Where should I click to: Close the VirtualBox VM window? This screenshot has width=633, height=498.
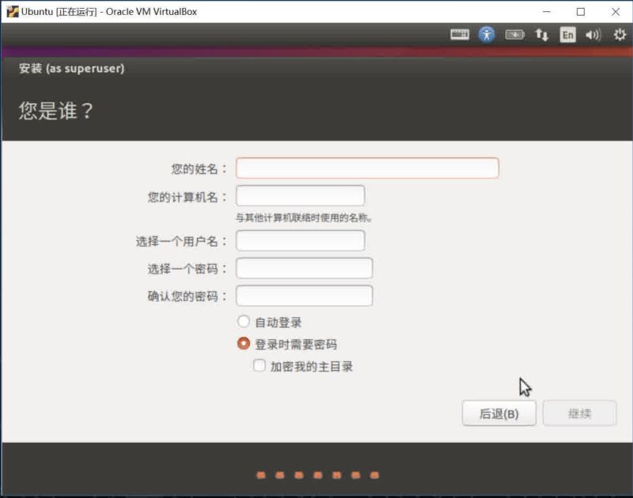pyautogui.click(x=616, y=12)
